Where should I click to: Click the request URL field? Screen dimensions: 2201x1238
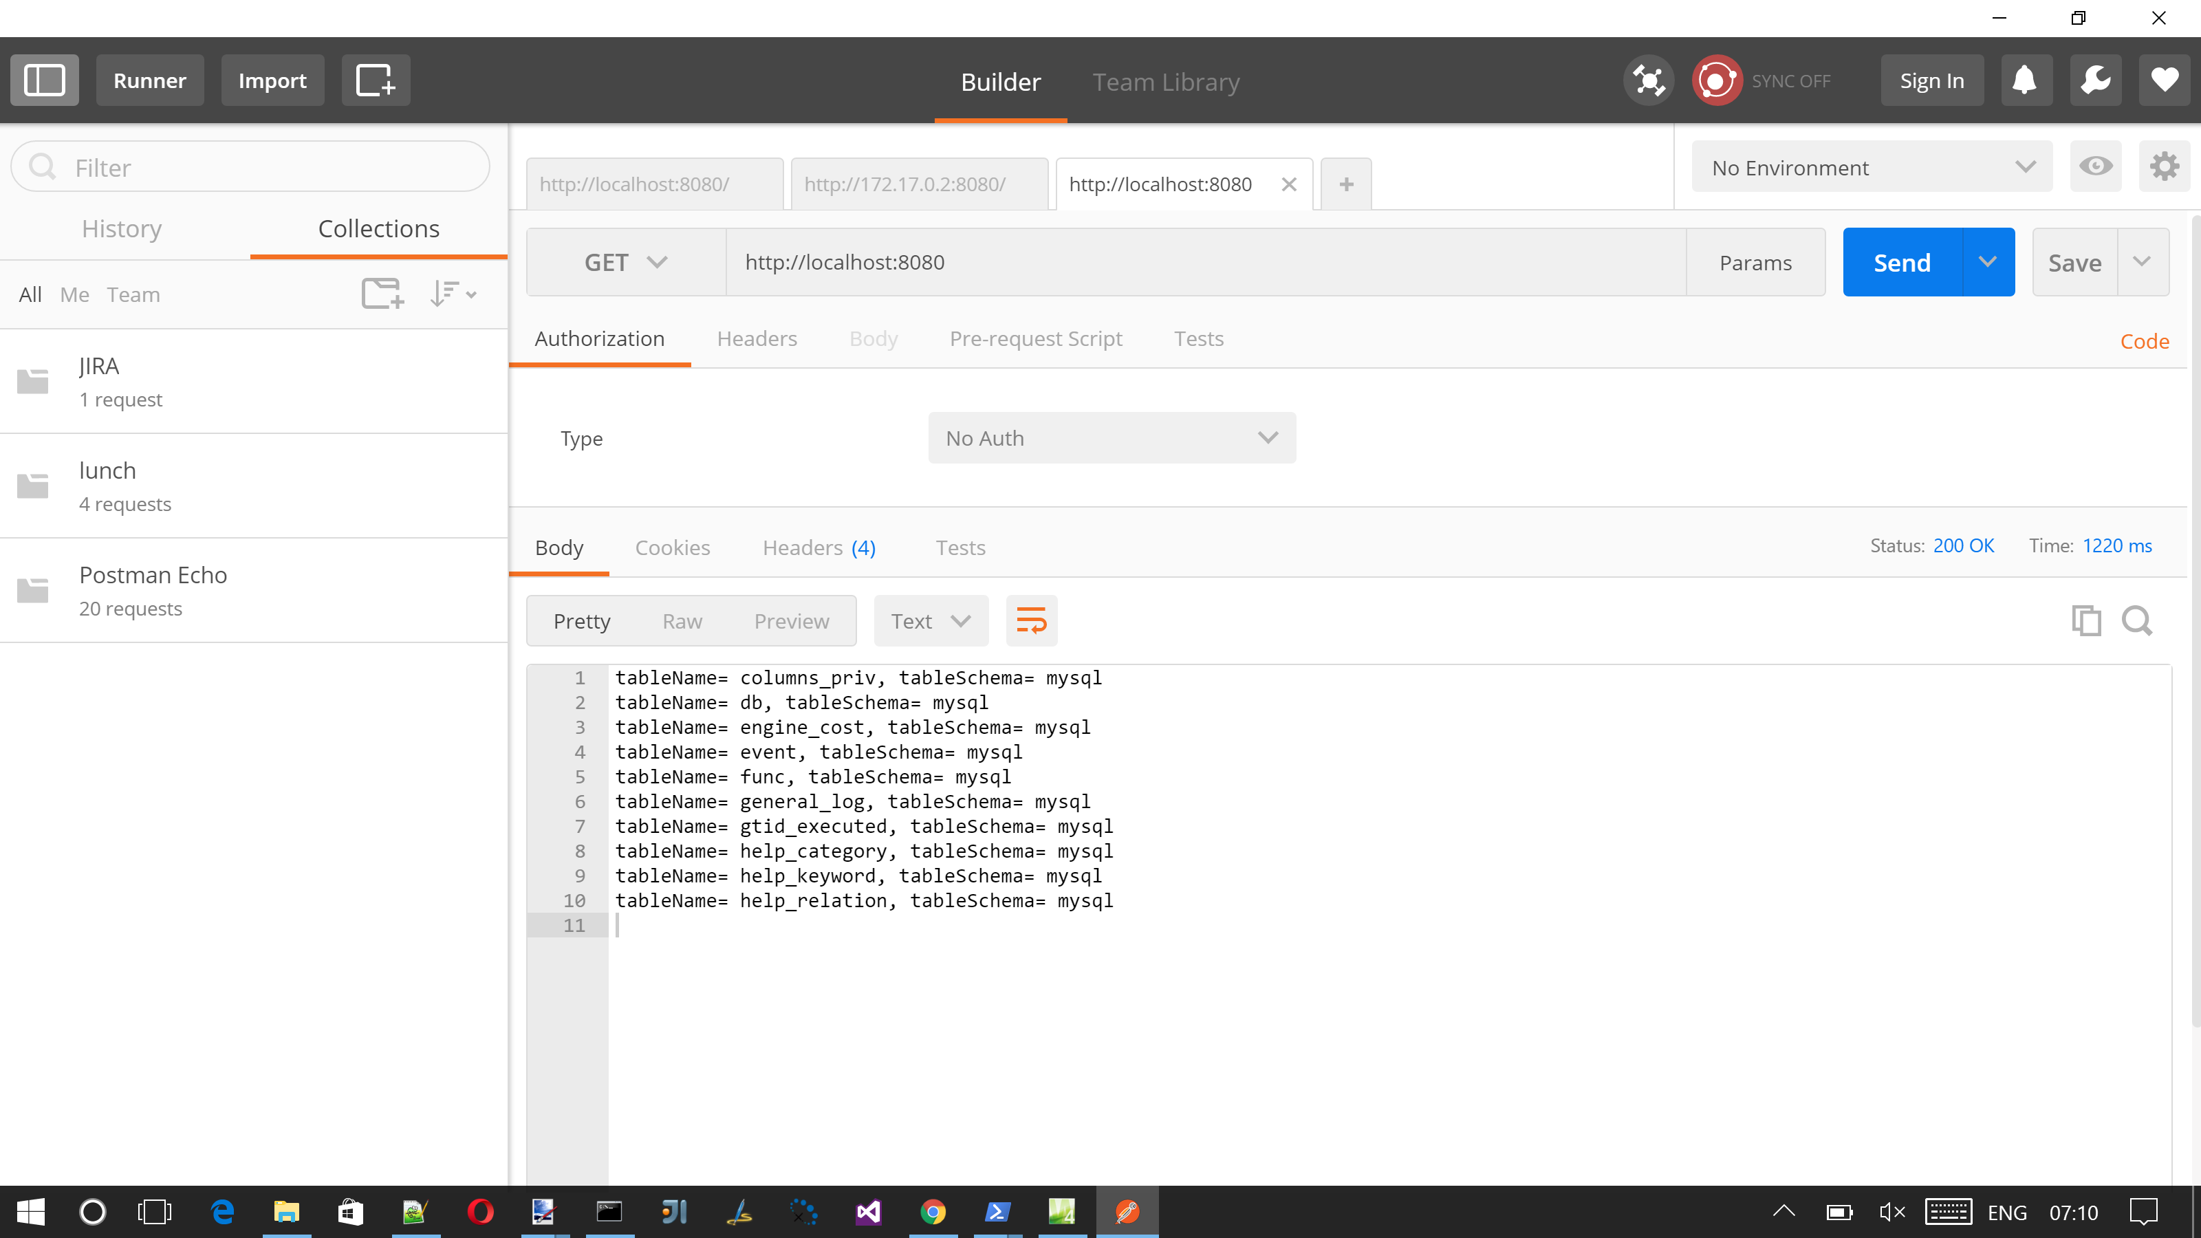tap(1206, 262)
